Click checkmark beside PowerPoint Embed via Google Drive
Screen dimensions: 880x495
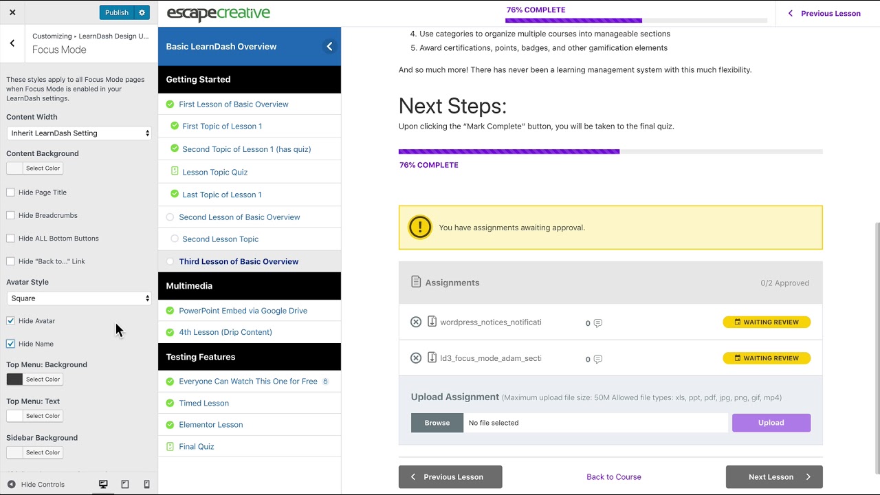click(x=170, y=311)
